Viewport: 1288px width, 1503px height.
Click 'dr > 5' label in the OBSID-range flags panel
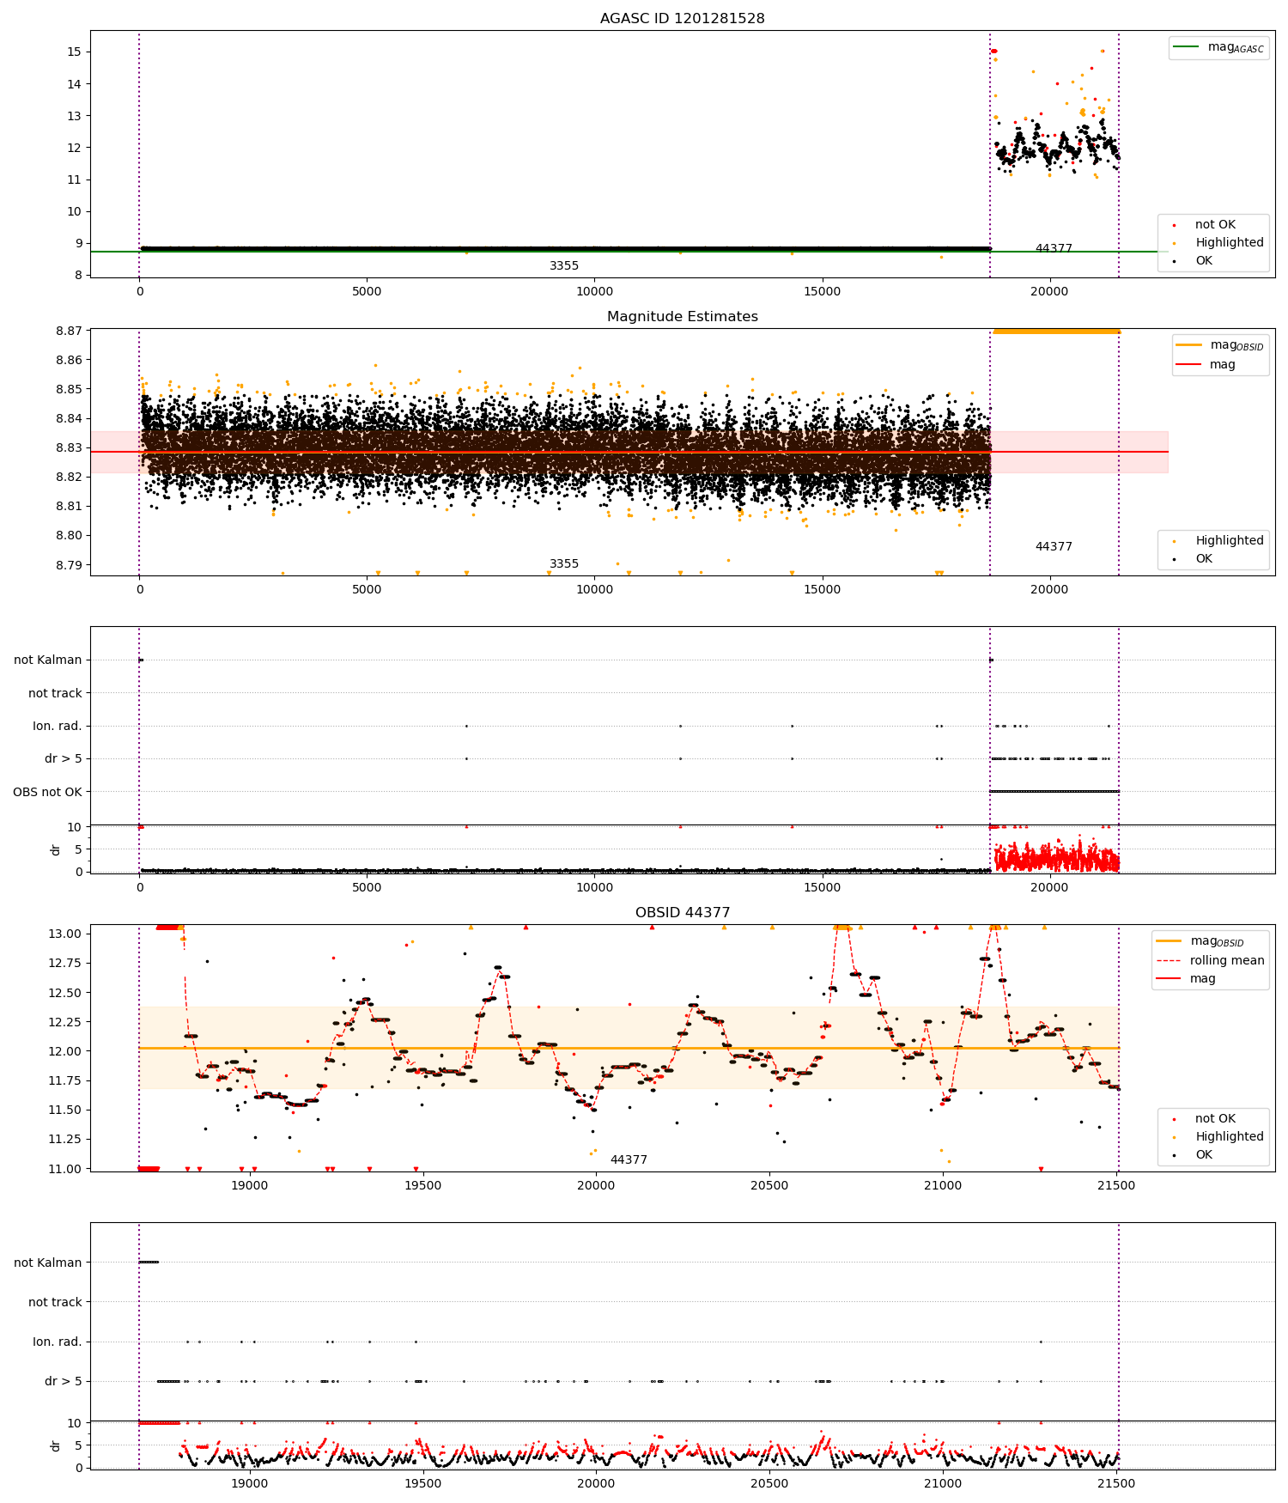coord(64,1381)
